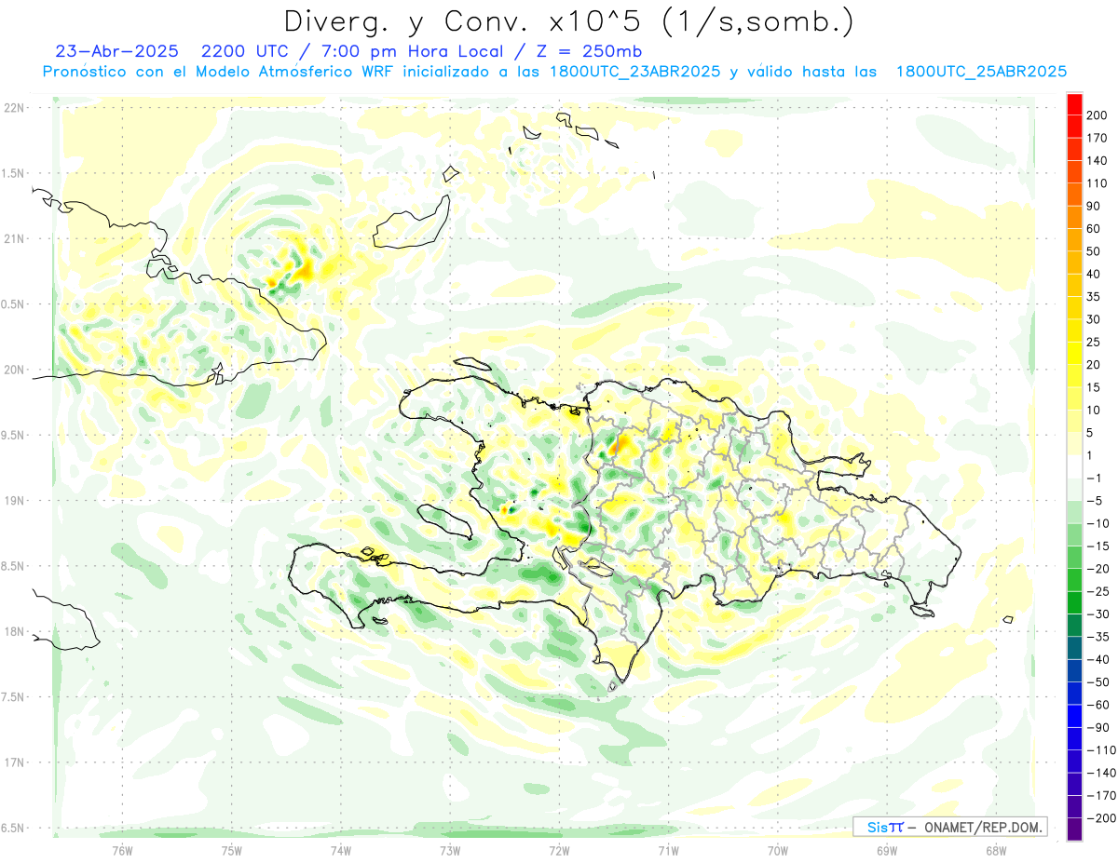The width and height of the screenshot is (1118, 863).
Task: Click the '-110' color scale label
Action: pos(1103,749)
